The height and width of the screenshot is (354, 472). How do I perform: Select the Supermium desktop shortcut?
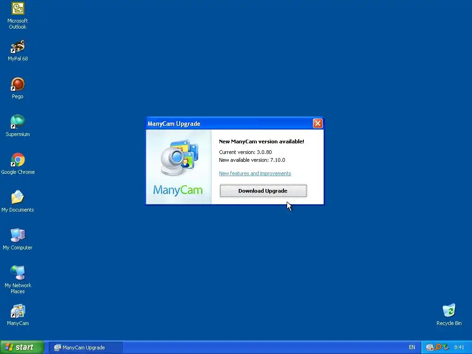[x=18, y=126]
